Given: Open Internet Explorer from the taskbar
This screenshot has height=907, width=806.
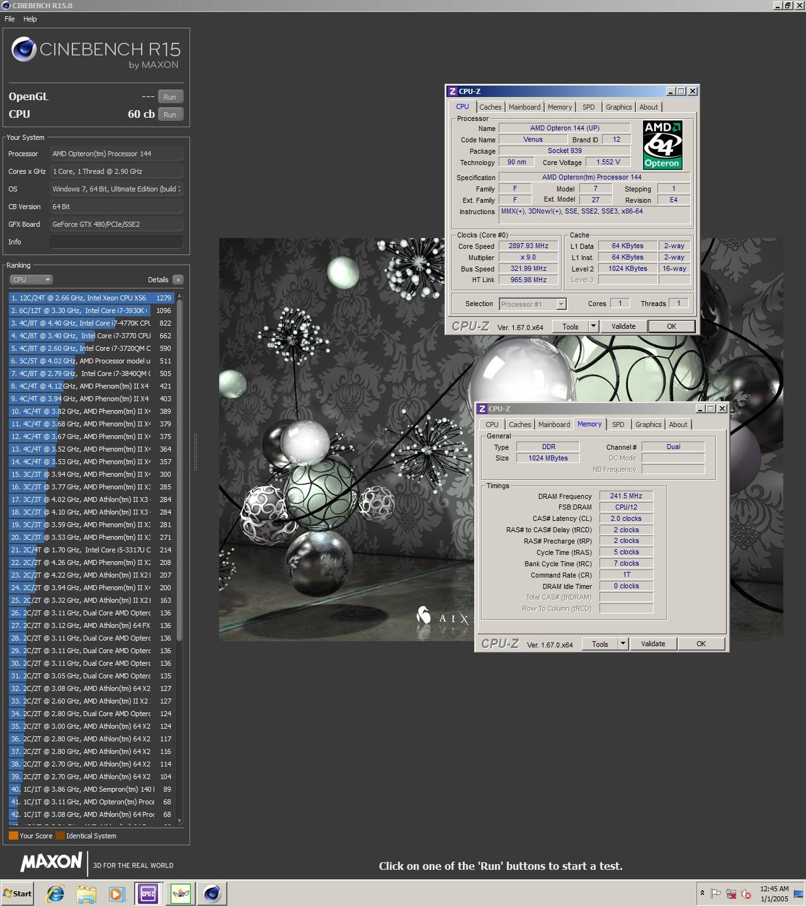Looking at the screenshot, I should (55, 893).
